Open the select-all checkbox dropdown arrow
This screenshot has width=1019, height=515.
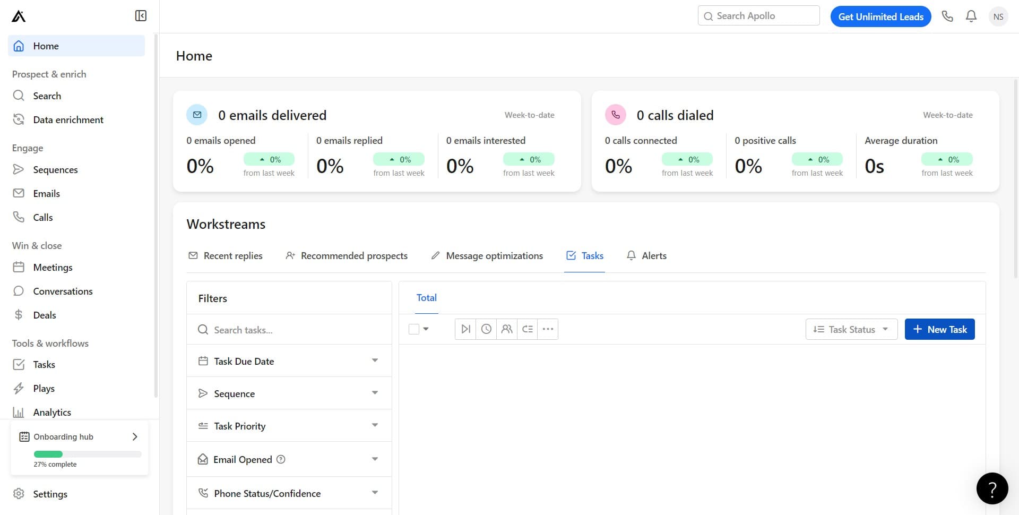pyautogui.click(x=426, y=329)
